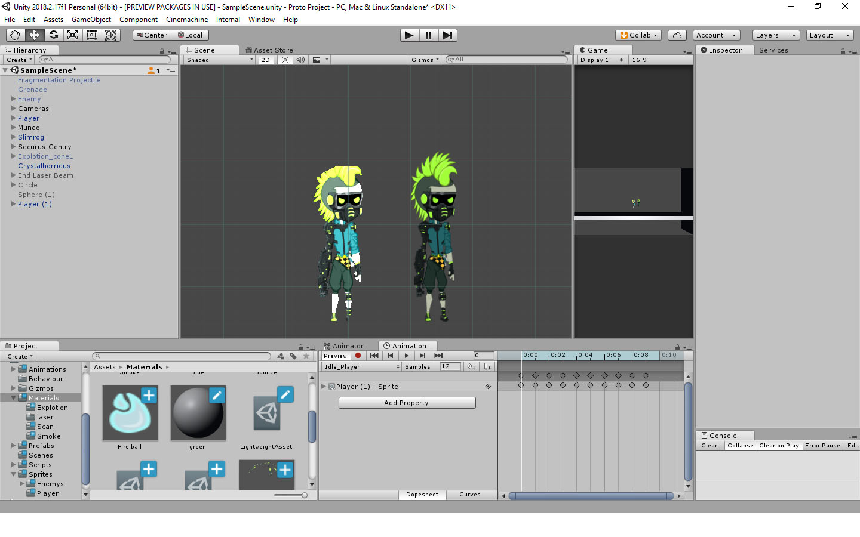Click the animation horizontal scroll bar
The height and width of the screenshot is (537, 860).
[591, 496]
